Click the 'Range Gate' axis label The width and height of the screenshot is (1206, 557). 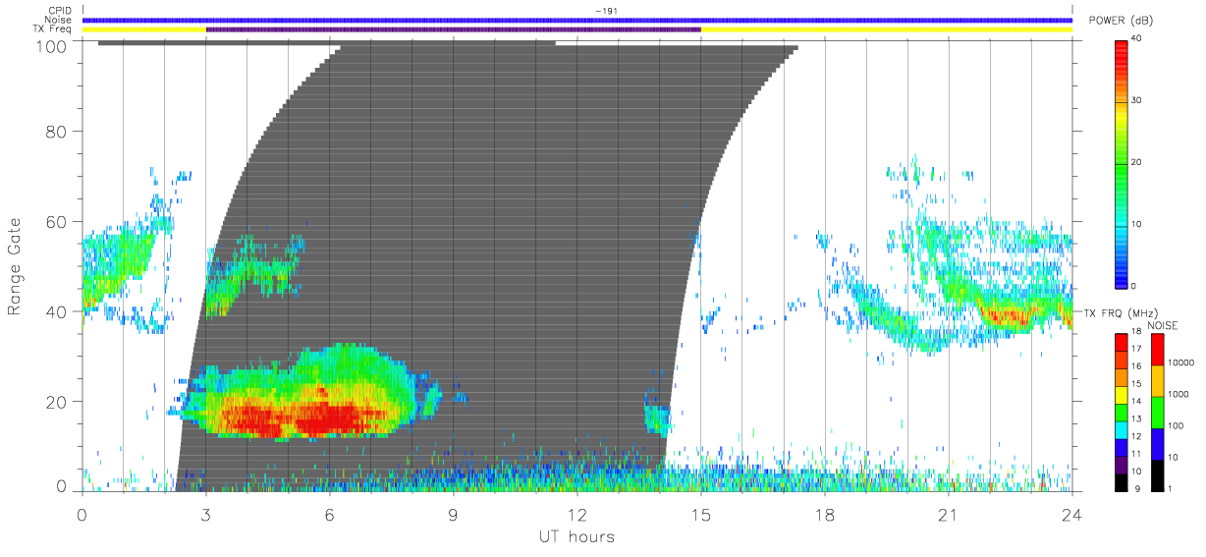[15, 266]
